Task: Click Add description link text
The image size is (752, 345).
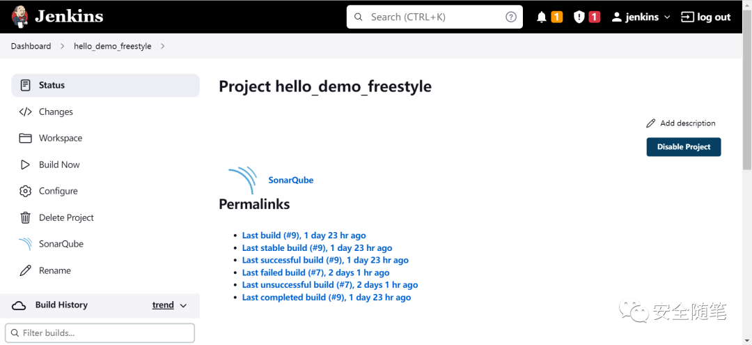Action: pos(688,123)
